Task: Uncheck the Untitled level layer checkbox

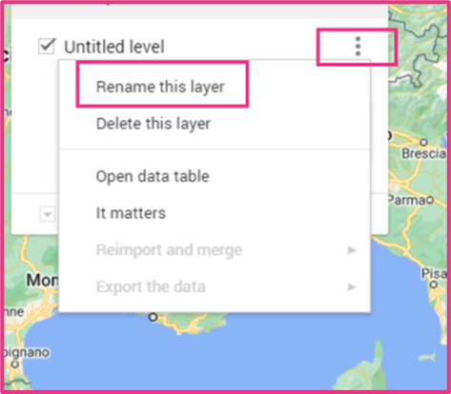Action: click(x=47, y=47)
